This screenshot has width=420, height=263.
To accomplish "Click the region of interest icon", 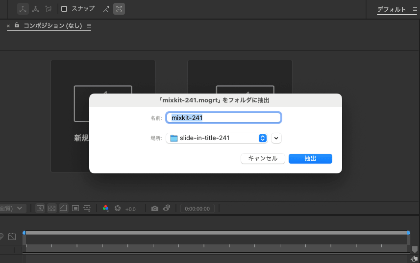I will (x=75, y=208).
